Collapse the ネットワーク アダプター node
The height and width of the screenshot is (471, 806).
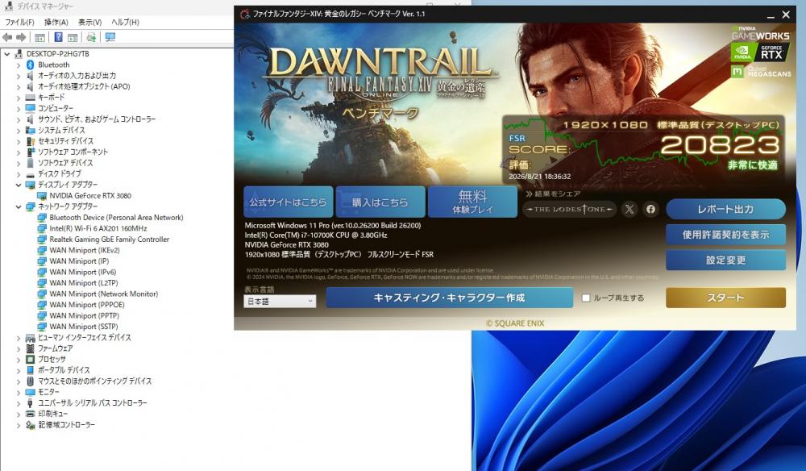pos(18,206)
